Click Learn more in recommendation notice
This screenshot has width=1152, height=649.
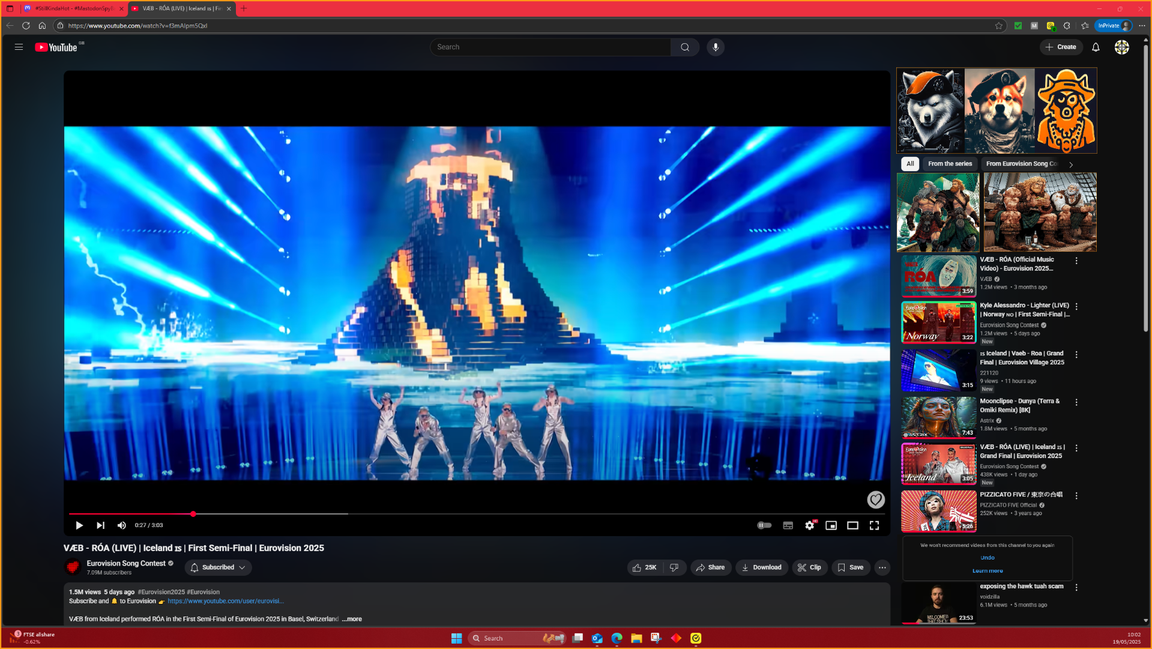pos(987,571)
